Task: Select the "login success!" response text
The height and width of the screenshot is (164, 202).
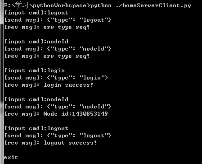Action: point(68,85)
